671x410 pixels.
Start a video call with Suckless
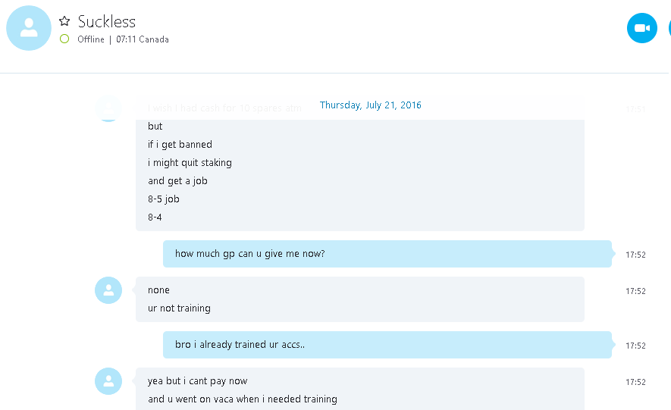pyautogui.click(x=642, y=28)
